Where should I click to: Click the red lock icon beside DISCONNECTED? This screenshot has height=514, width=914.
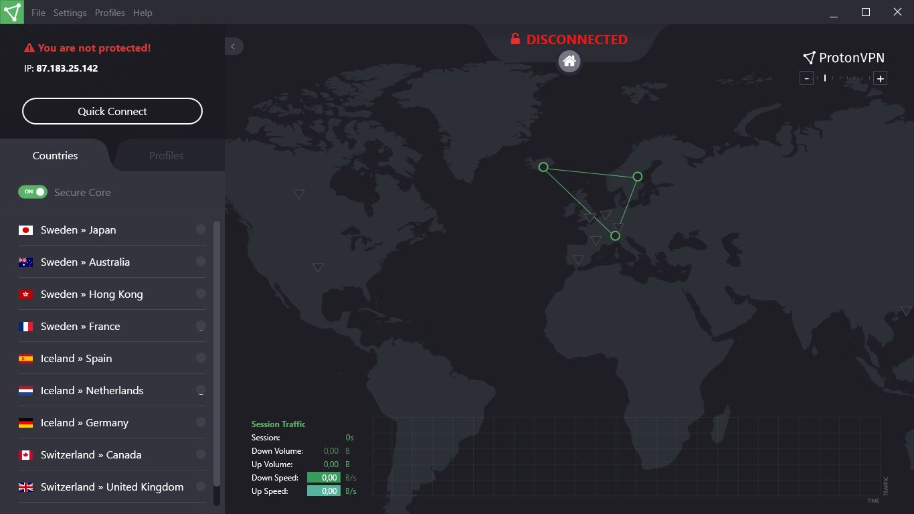[x=514, y=39]
